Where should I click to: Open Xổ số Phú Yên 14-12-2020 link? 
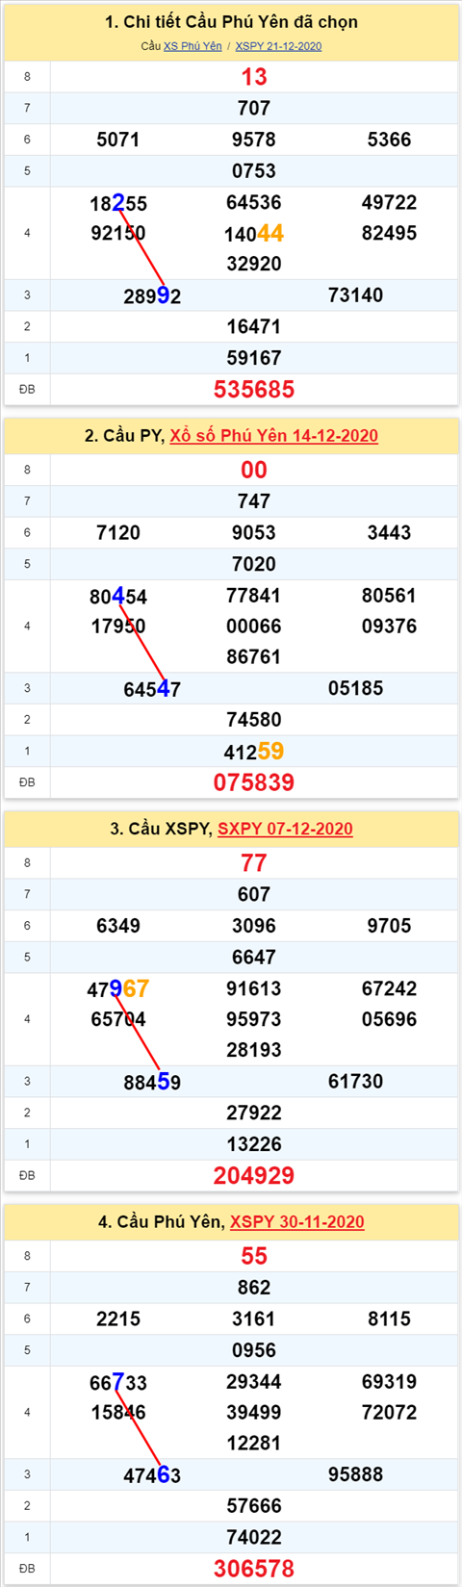pos(274,436)
